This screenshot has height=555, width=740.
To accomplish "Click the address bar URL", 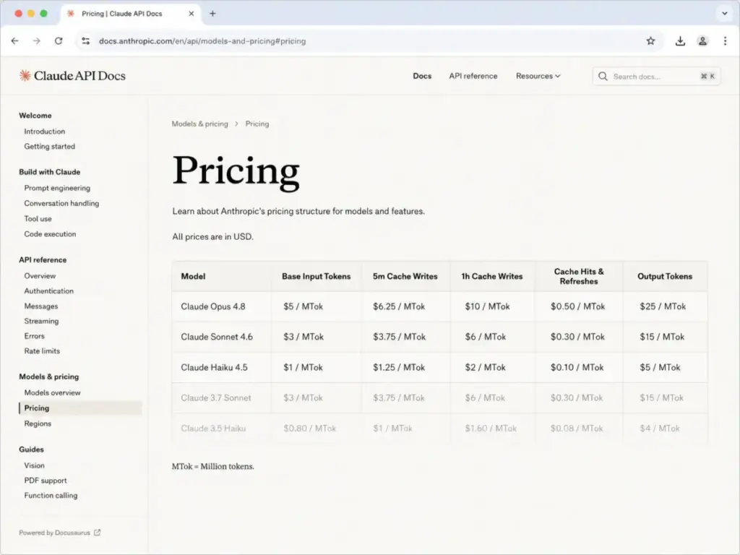I will [202, 41].
